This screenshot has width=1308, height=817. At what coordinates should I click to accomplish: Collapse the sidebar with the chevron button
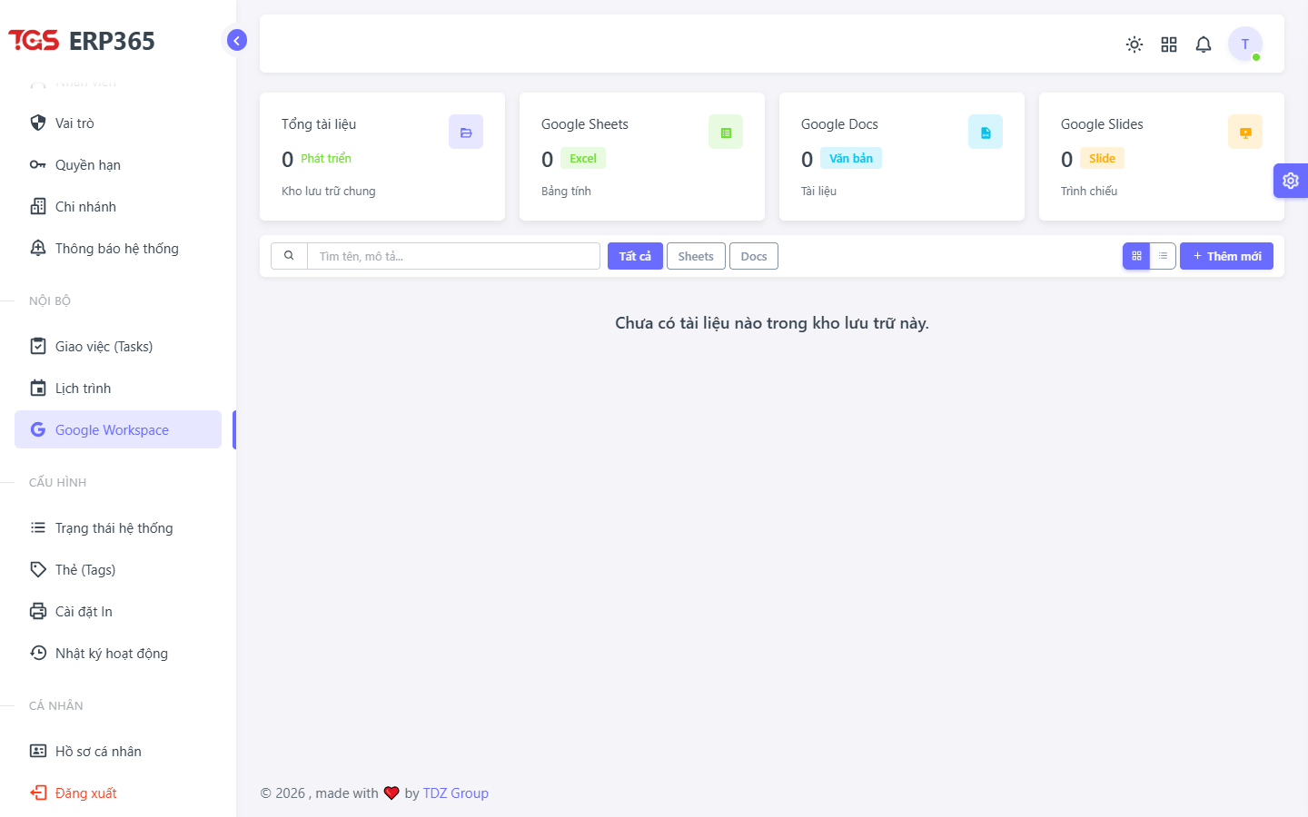236,40
